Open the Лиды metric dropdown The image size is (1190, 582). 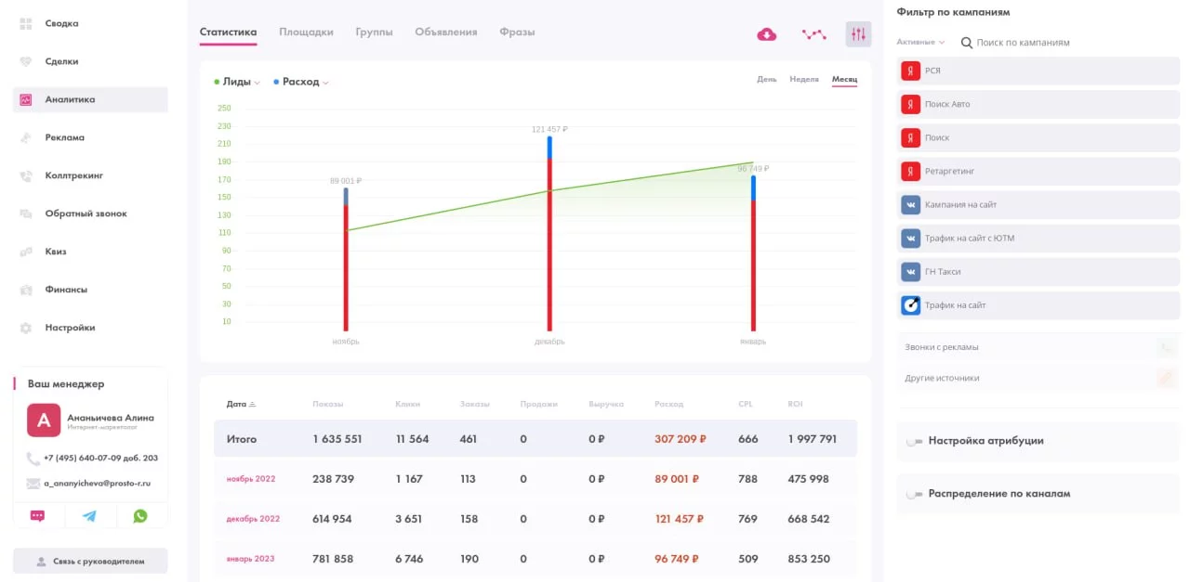[237, 82]
